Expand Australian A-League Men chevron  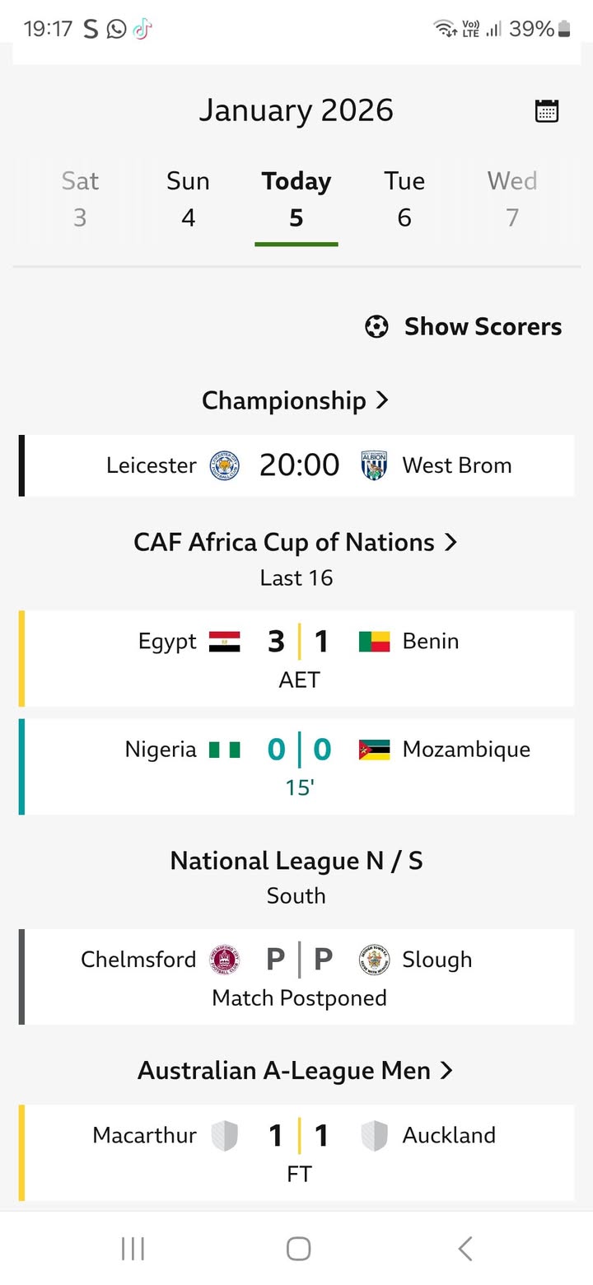click(446, 1071)
